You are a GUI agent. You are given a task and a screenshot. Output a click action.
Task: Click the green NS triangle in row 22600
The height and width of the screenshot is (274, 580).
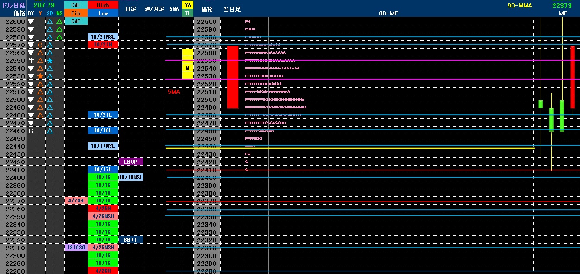(x=59, y=22)
